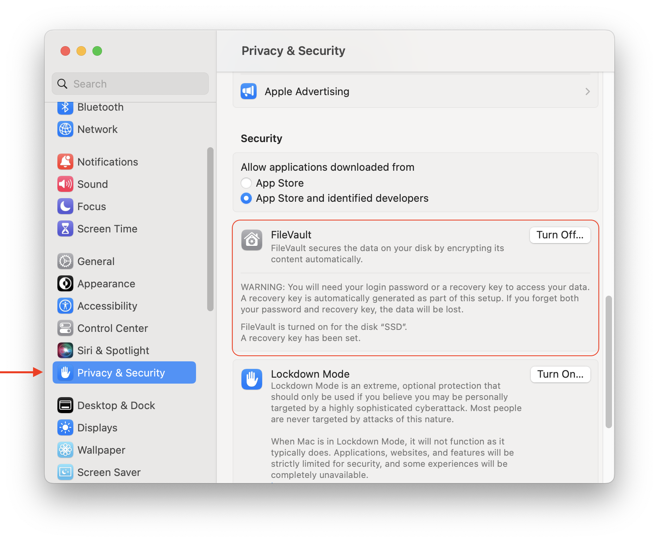Viewport: 659px width, 542px height.
Task: Click the sidebar vertical scrollbar
Action: 210,229
